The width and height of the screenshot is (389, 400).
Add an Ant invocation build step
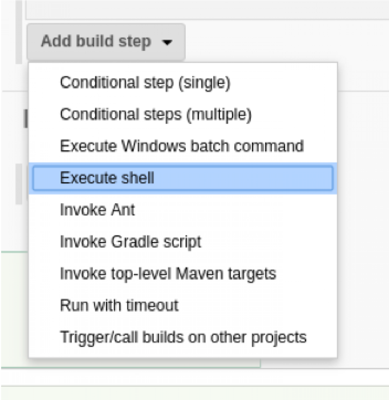(97, 210)
